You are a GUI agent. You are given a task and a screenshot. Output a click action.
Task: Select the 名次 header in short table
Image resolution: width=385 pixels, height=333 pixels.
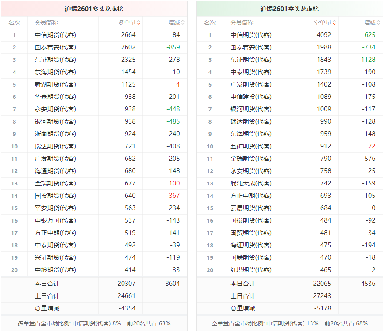click(210, 23)
